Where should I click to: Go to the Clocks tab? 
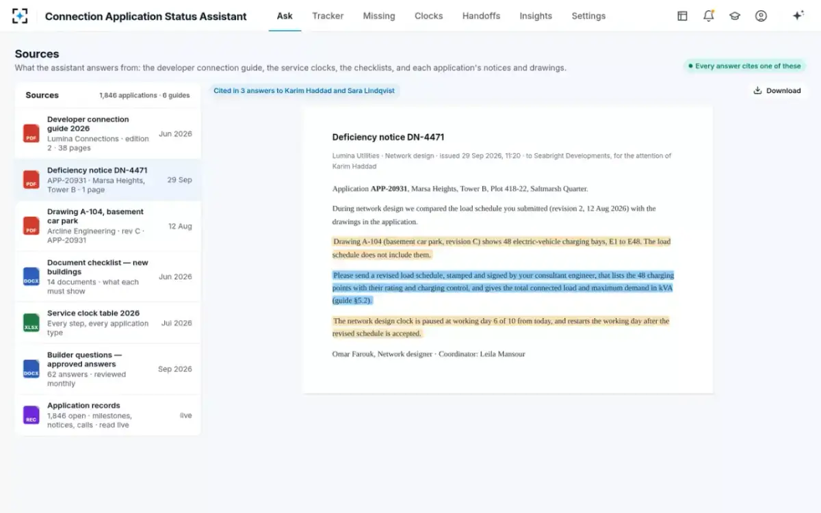click(428, 16)
